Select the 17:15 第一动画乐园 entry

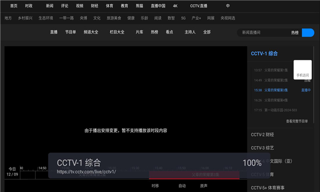coord(276,110)
